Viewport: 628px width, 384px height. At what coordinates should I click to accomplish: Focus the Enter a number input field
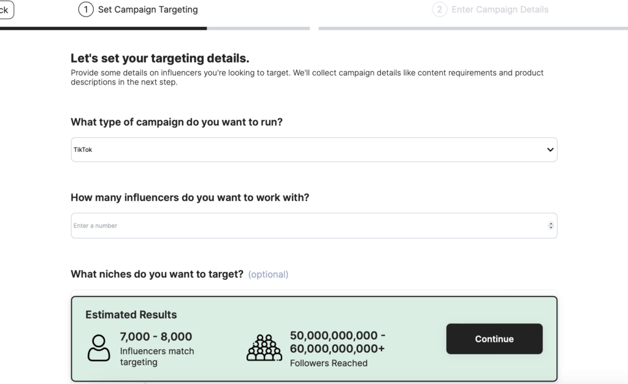click(314, 225)
